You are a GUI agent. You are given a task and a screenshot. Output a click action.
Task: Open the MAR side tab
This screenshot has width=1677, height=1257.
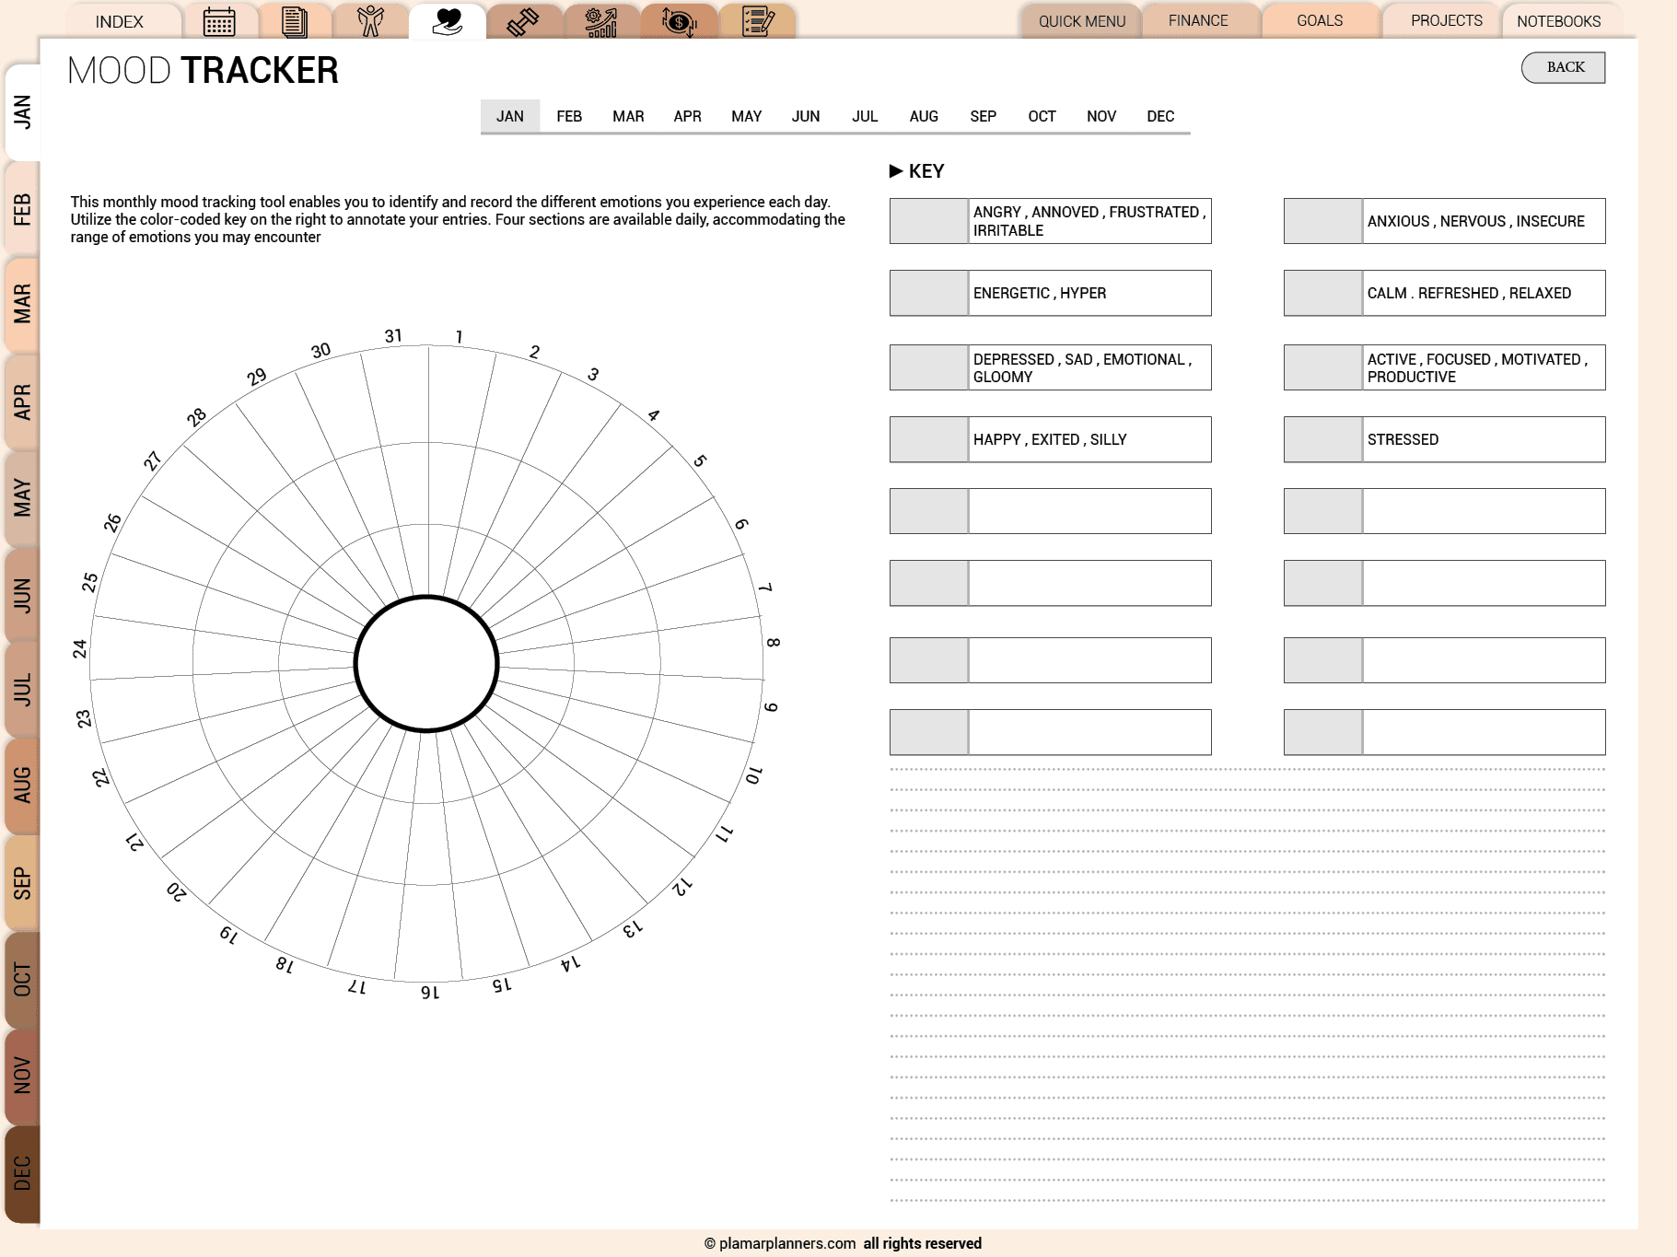[22, 304]
